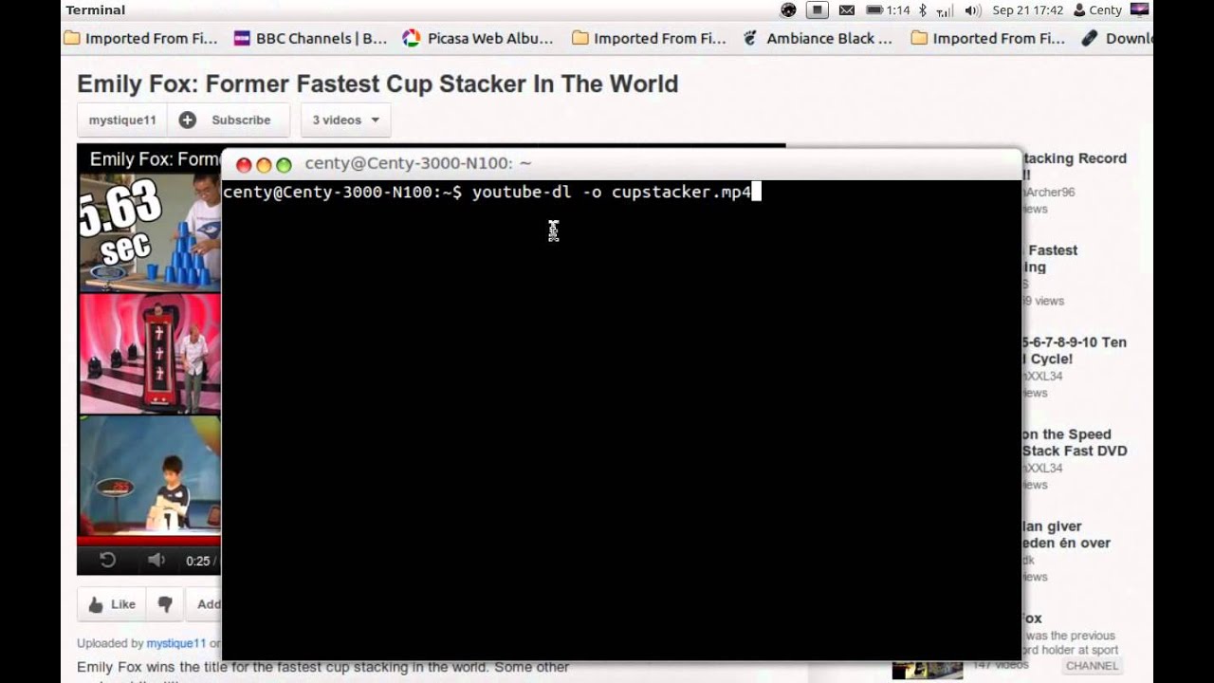Open the Bluetooth indicator menu
Image resolution: width=1214 pixels, height=683 pixels.
[923, 10]
